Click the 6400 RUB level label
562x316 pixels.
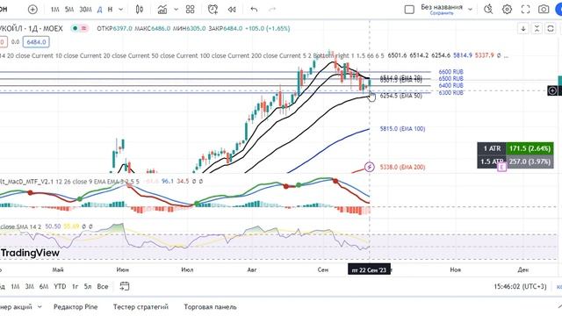coord(450,85)
